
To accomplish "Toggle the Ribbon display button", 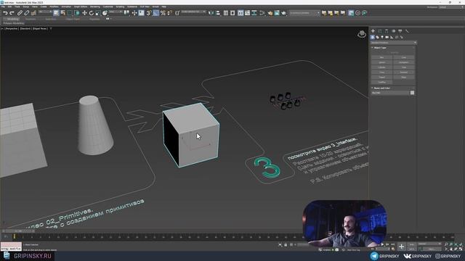I will point(240,13).
